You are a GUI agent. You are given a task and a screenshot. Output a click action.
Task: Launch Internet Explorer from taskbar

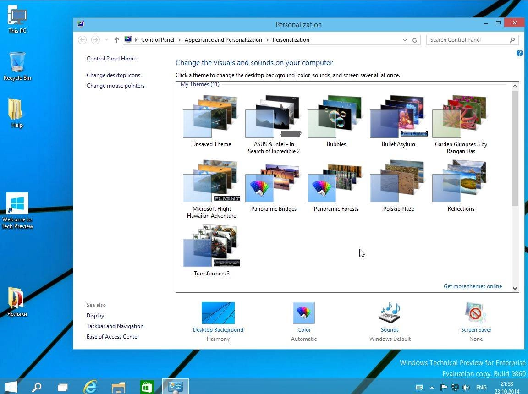point(90,387)
